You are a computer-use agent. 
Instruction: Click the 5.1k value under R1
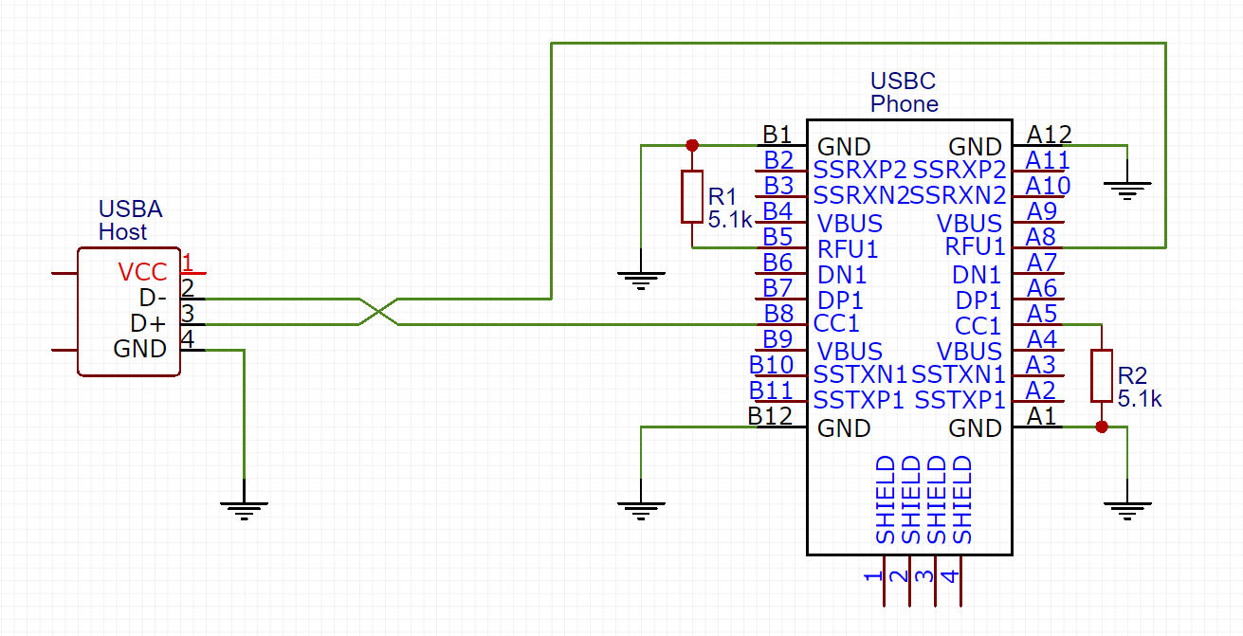click(x=730, y=219)
